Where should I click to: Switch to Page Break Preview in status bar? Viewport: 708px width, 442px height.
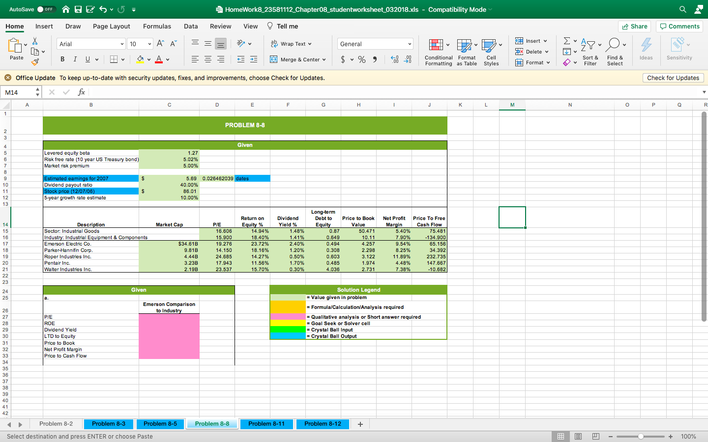[x=596, y=436]
